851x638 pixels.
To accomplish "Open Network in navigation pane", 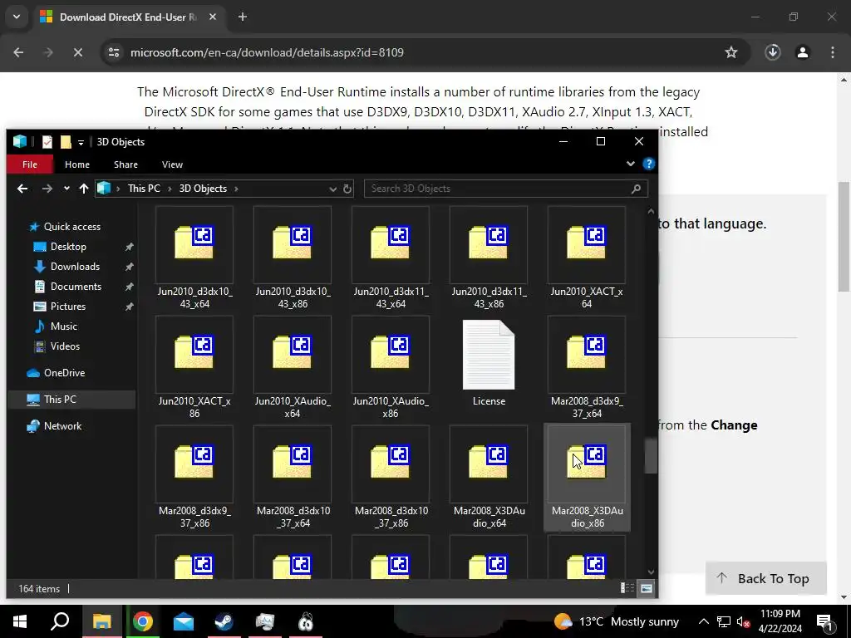I will [x=62, y=426].
